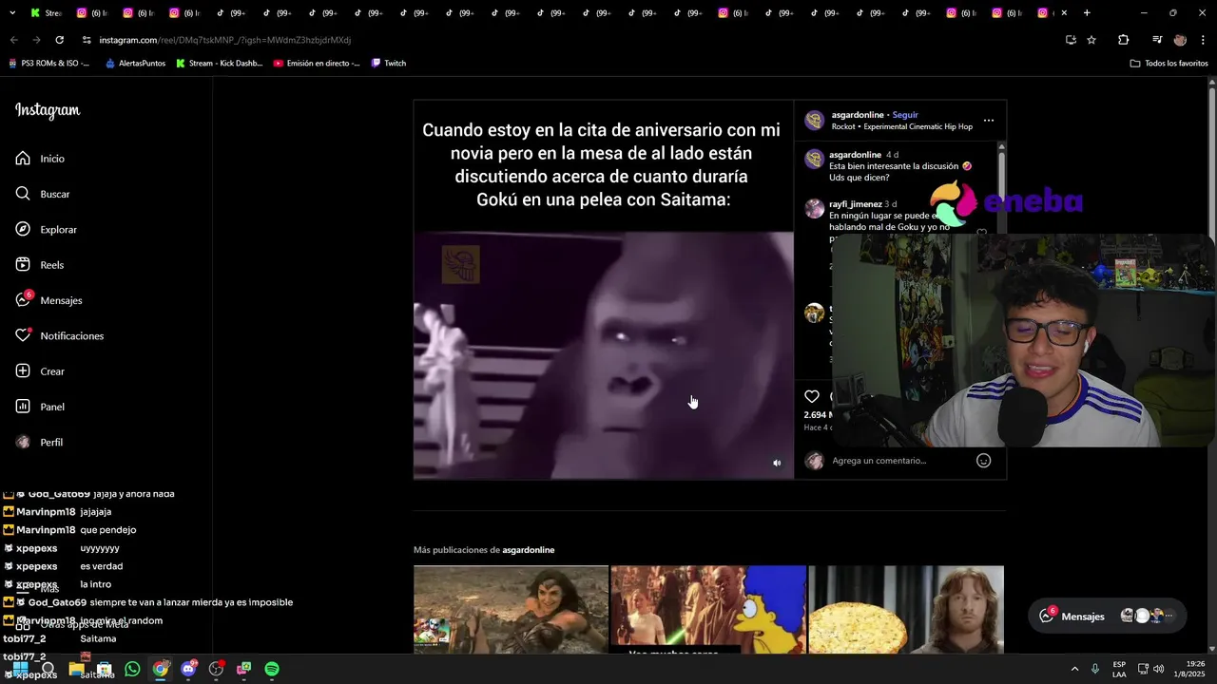This screenshot has width=1217, height=684.
Task: Open the browser Extensions puzzle icon
Action: tap(1123, 40)
